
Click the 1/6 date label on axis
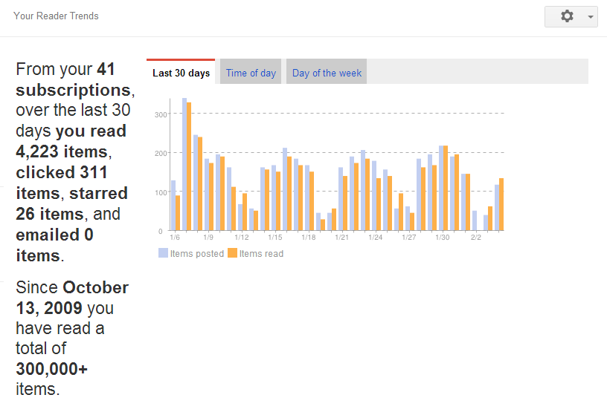tap(175, 238)
